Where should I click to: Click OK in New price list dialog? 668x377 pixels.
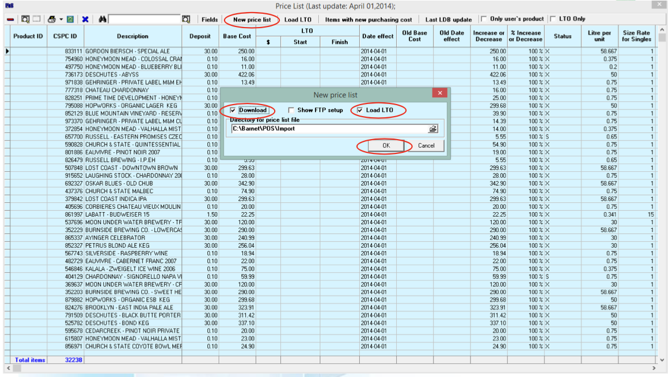(386, 145)
